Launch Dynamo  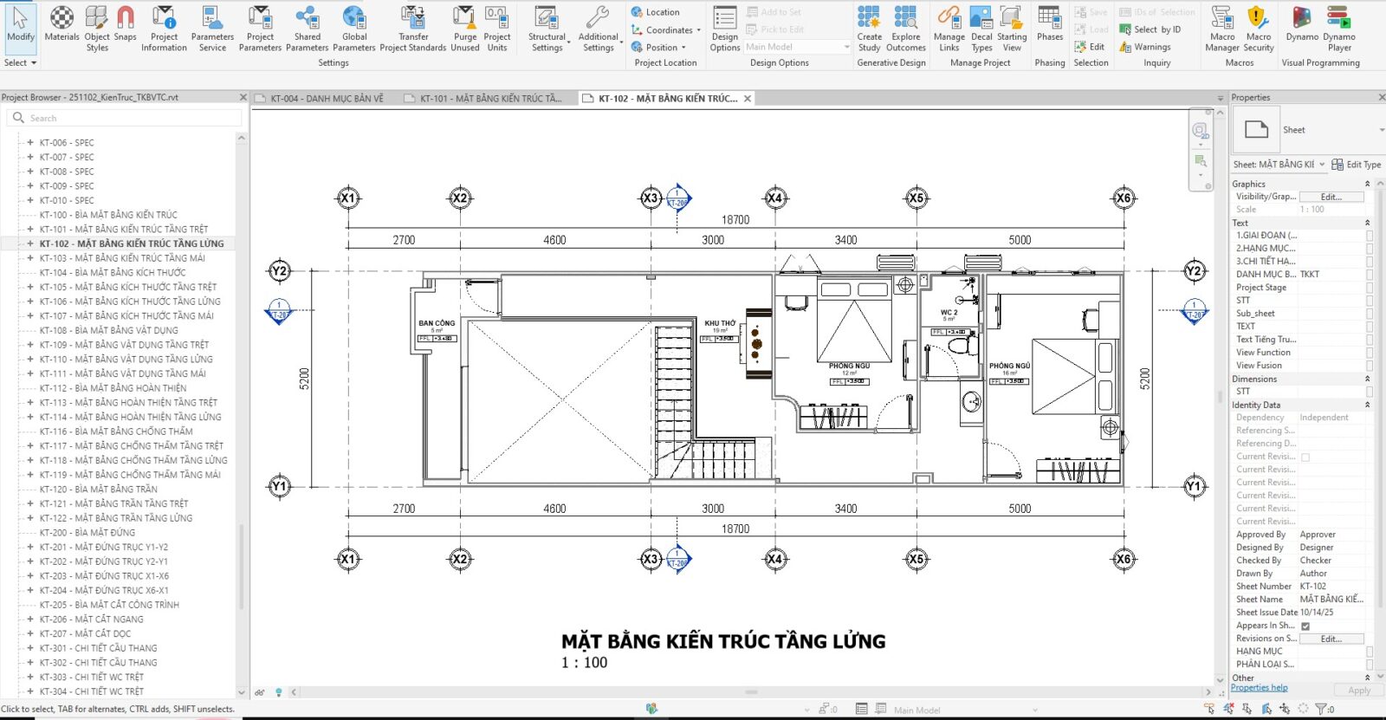(1301, 24)
